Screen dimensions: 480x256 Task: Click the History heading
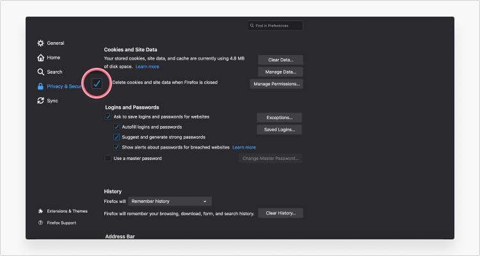(x=113, y=191)
